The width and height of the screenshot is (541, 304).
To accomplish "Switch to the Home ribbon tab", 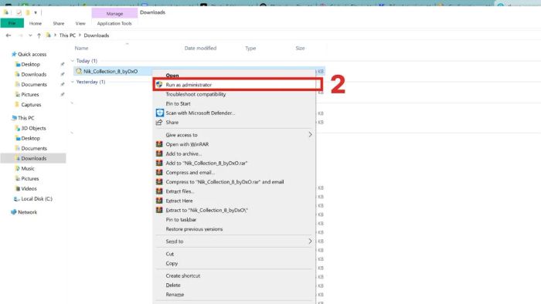I will 36,23.
